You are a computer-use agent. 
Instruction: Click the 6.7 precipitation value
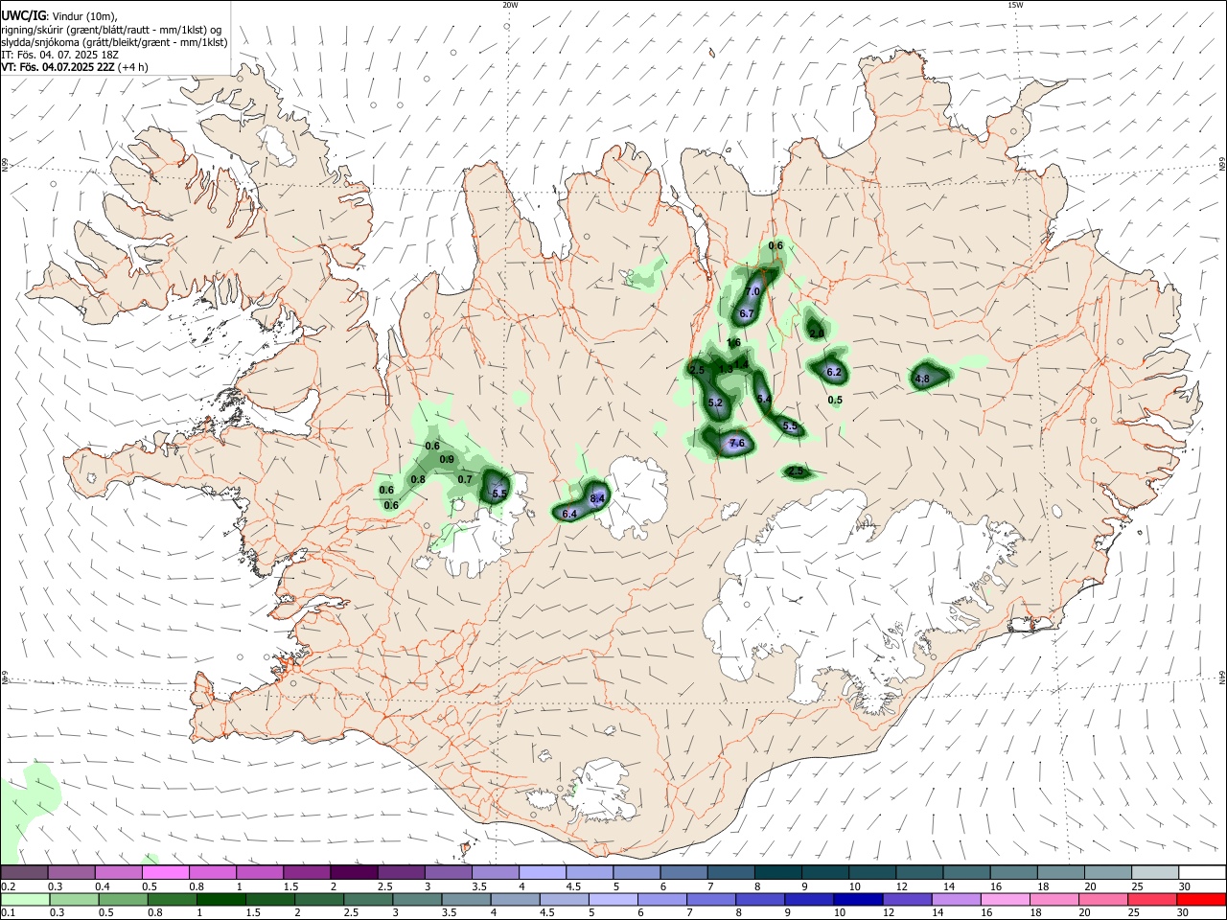749,313
